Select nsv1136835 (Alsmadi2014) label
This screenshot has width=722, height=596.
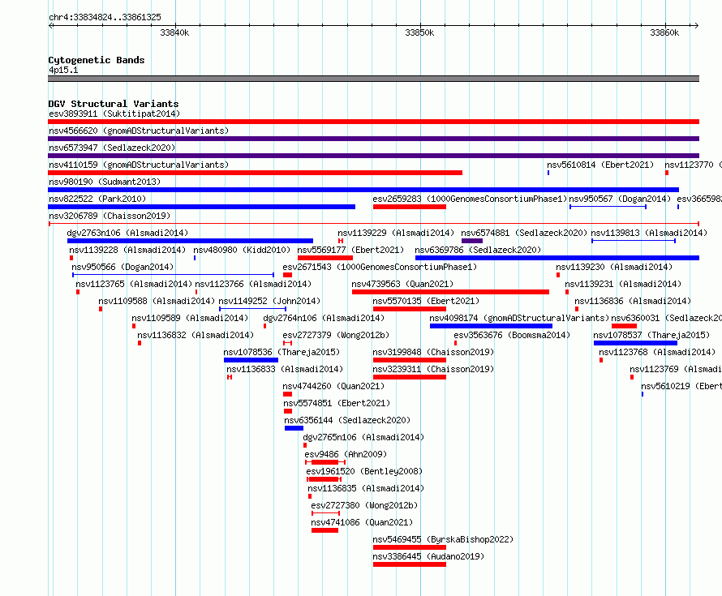pos(366,488)
